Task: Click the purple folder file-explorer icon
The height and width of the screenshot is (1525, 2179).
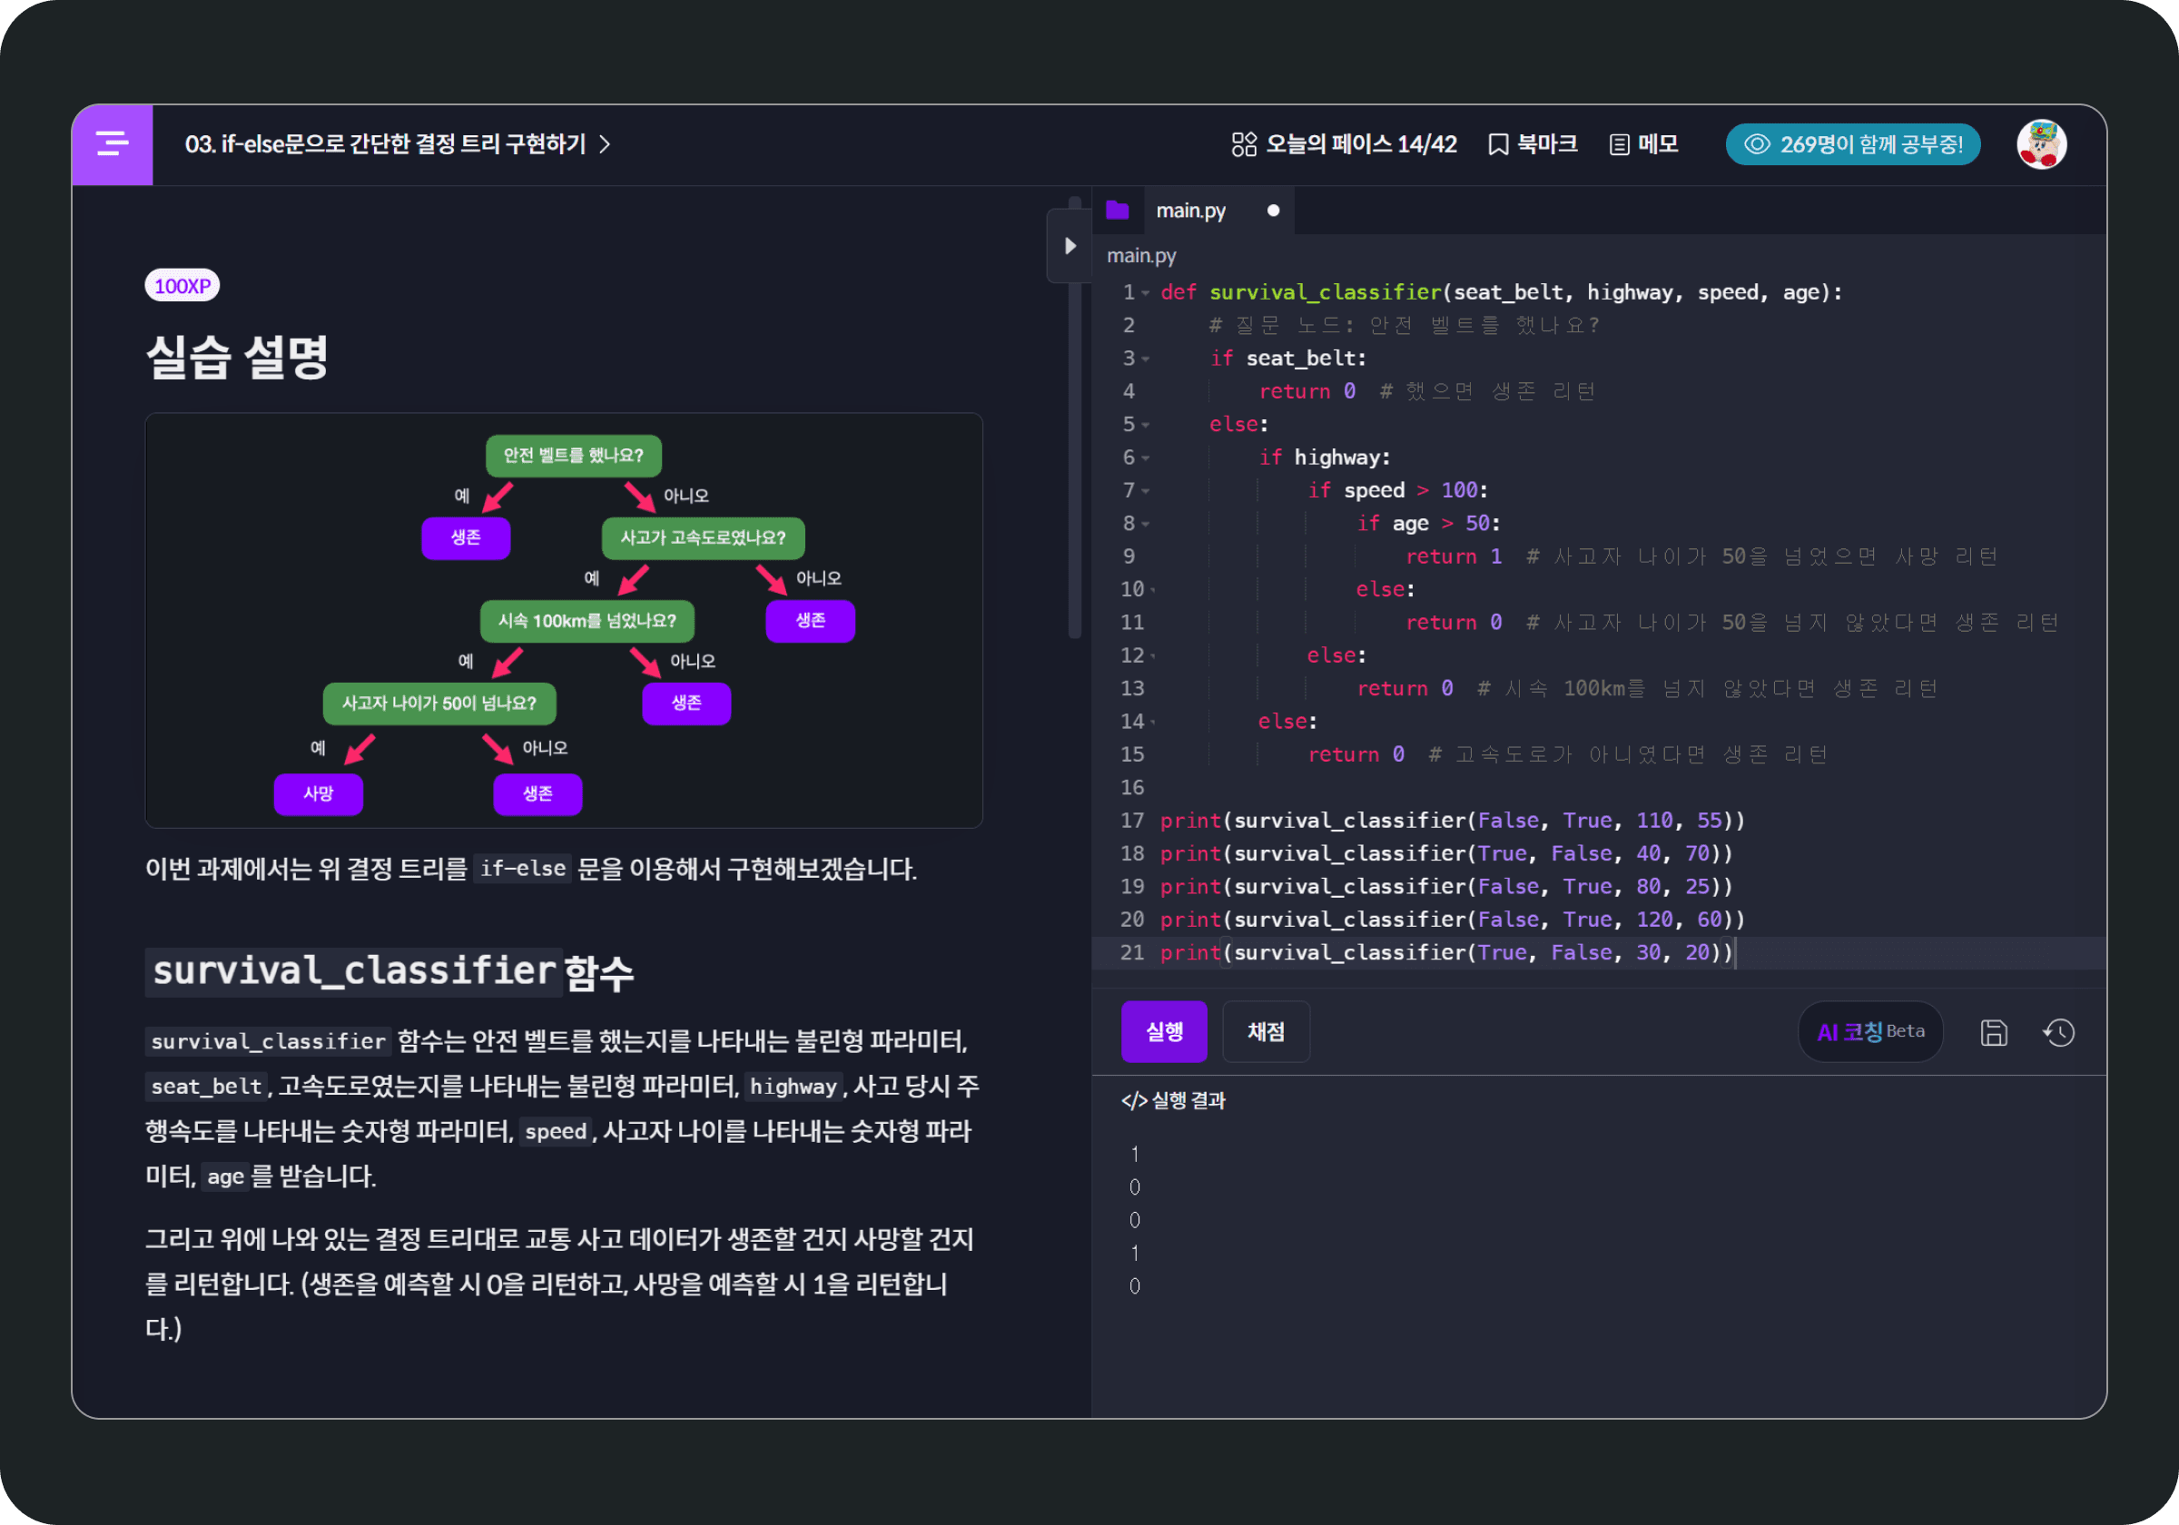Action: point(1117,210)
